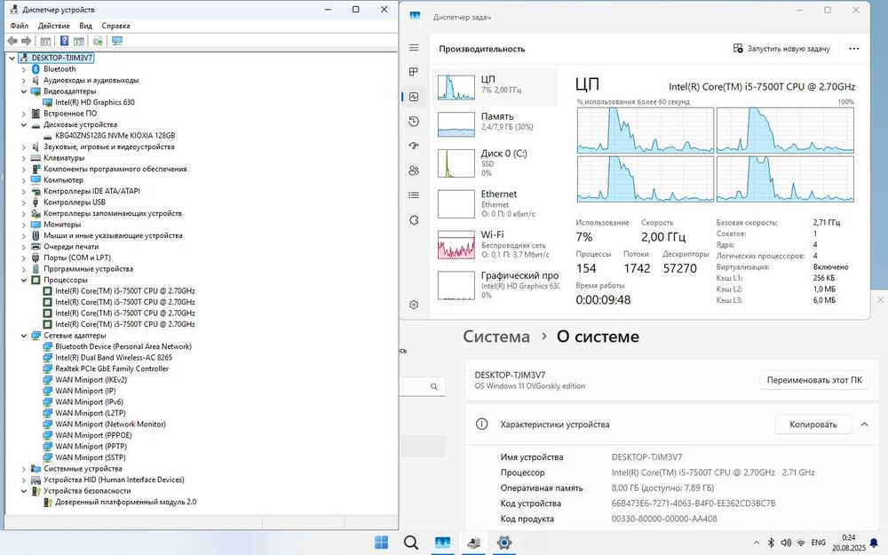Screen dimensions: 888x555
Task: Click the Bluetooth icon in the system tray
Action: point(771,543)
